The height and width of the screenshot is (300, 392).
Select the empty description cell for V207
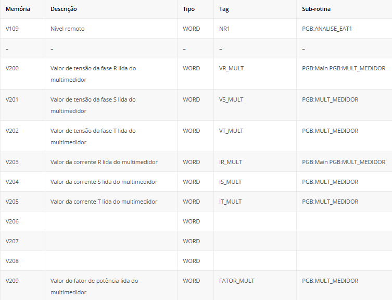click(x=111, y=241)
